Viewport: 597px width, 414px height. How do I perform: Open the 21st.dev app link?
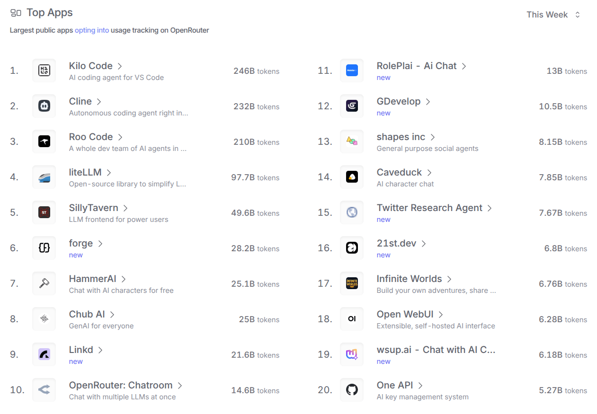coord(401,243)
